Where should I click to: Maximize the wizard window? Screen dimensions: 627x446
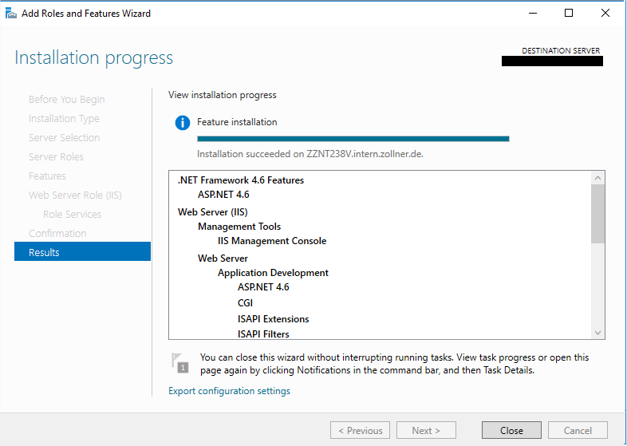pos(569,13)
